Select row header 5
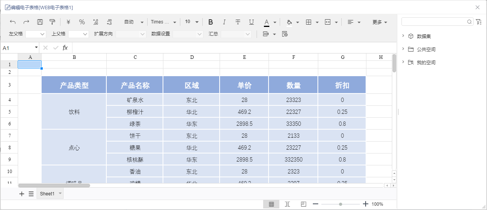Screen dimensions: 487x210 [9, 112]
